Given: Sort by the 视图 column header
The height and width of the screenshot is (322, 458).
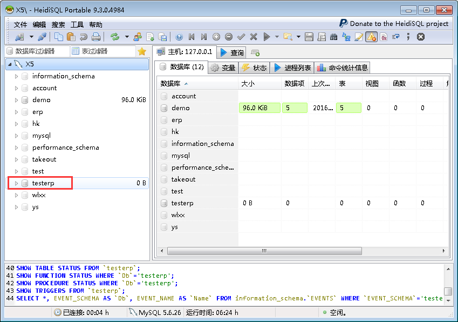Looking at the screenshot, I should pos(375,84).
